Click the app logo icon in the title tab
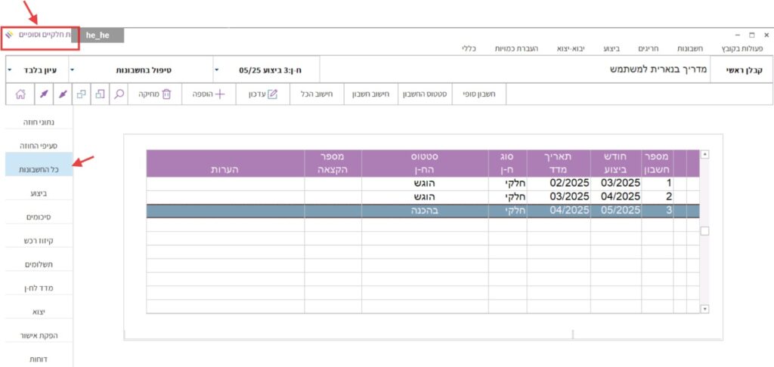The width and height of the screenshot is (774, 367). click(9, 35)
